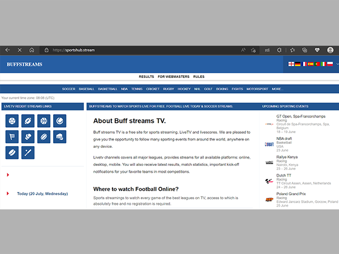Open racing flag streams icon
This screenshot has width=339, height=254.
12,137
